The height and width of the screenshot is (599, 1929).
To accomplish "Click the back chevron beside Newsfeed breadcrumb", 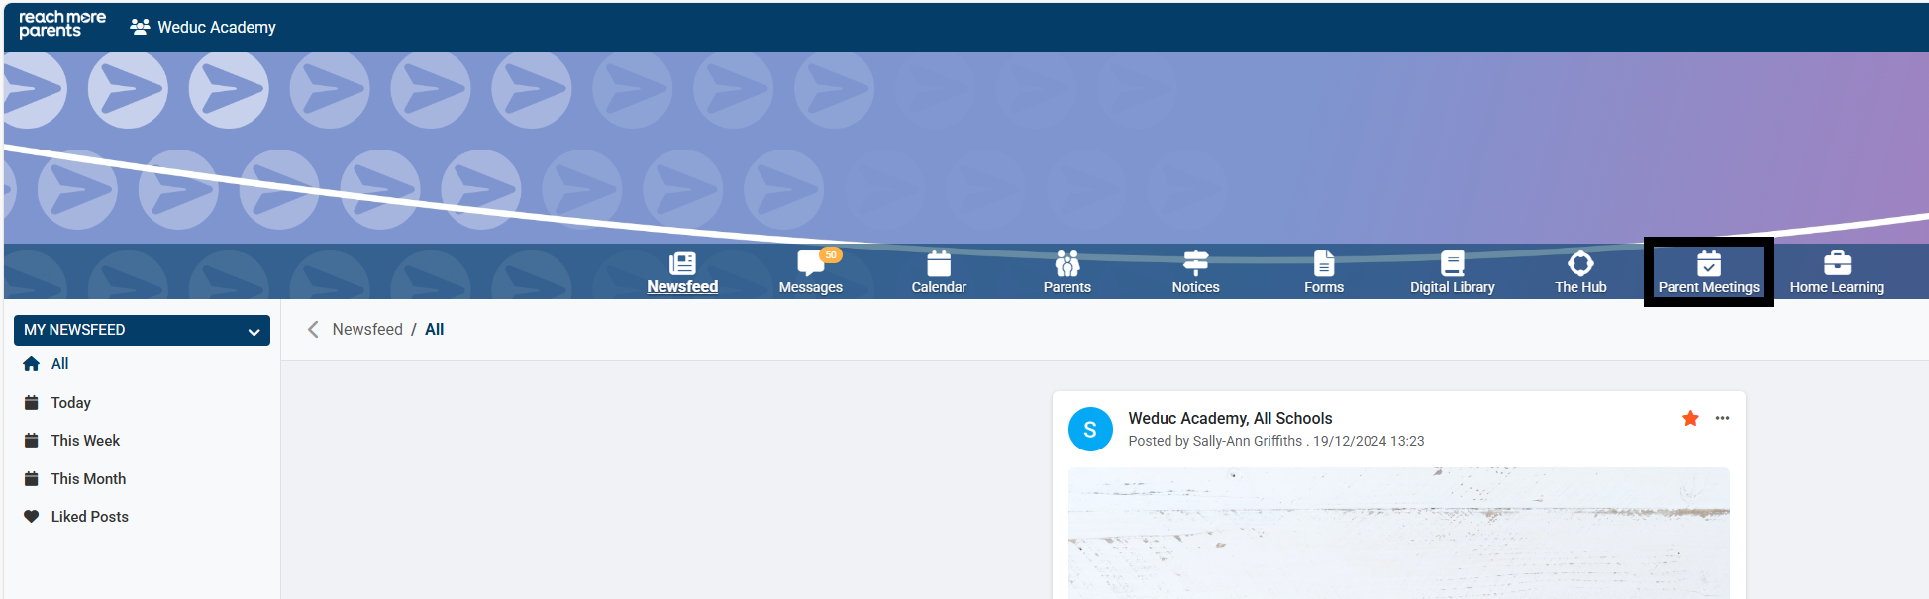I will (x=313, y=330).
